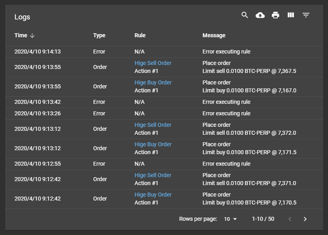Open Hige Buy Order link at 9:13:12
The width and height of the screenshot is (328, 235).
[x=153, y=144]
